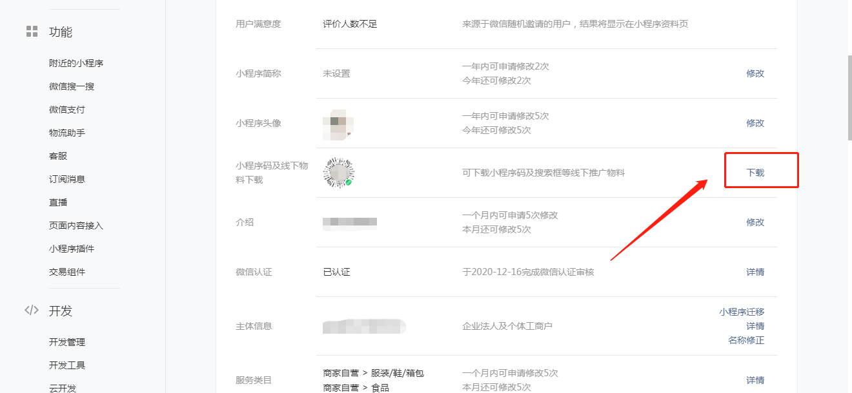Click 修改 link for 小程序简称
Screen dimensions: 852x393
click(x=755, y=73)
